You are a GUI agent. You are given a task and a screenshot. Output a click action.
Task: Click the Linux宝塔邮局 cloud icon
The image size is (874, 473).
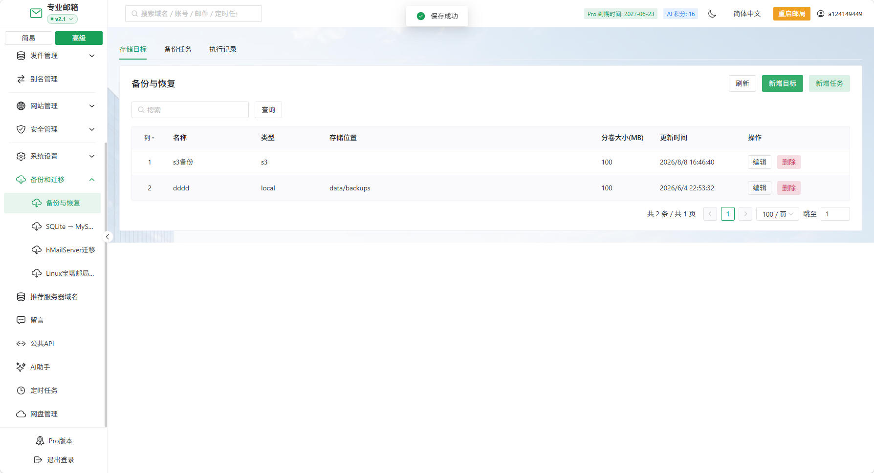[x=37, y=273]
